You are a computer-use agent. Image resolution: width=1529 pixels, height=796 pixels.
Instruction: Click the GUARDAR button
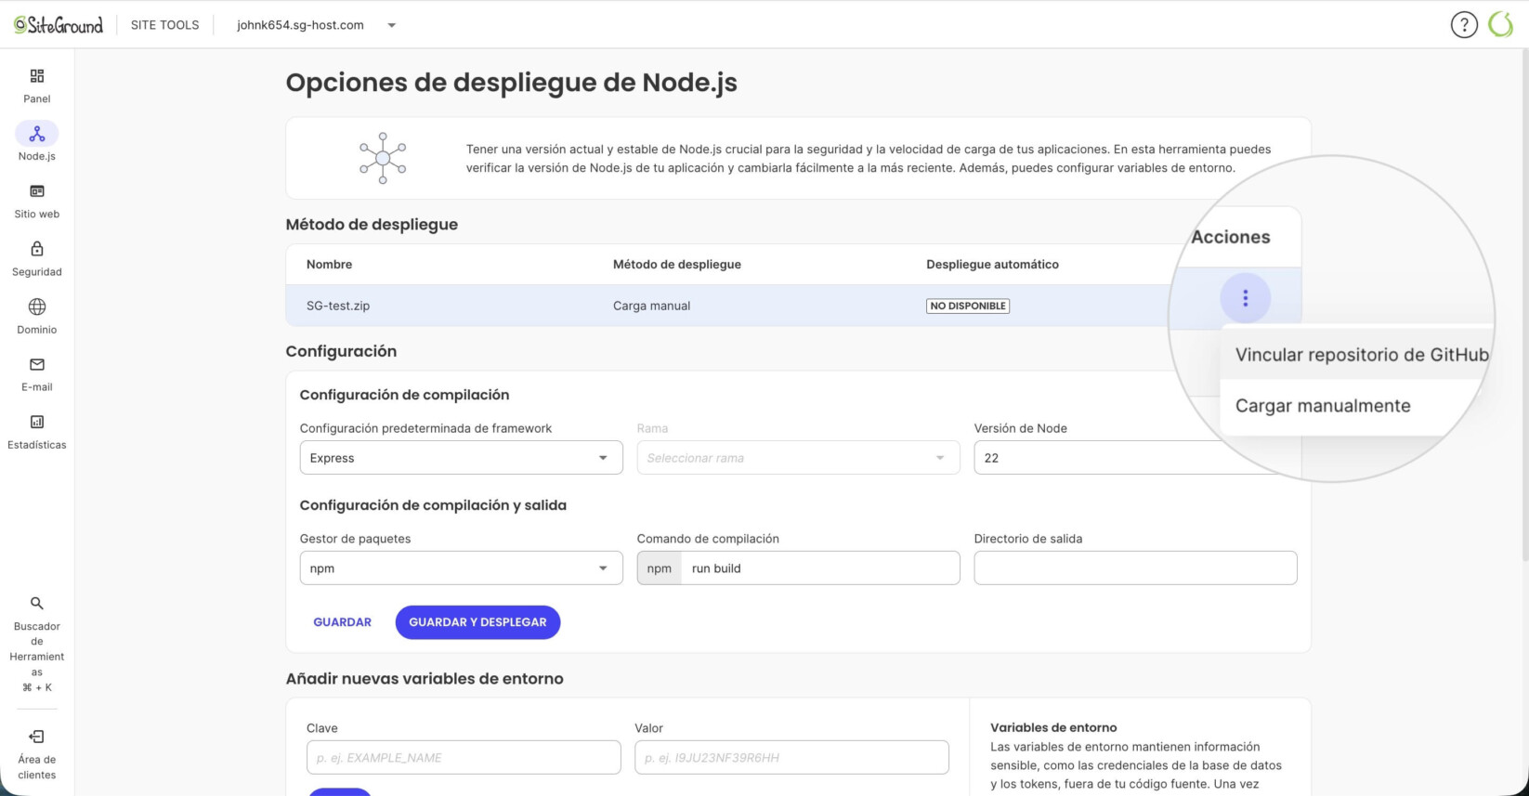coord(342,622)
